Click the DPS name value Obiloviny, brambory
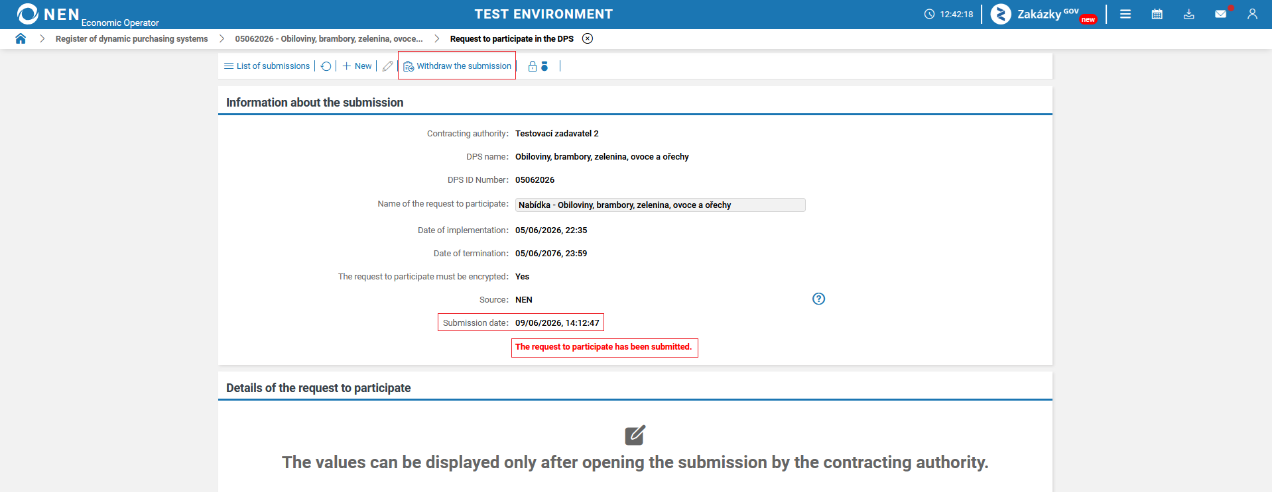1272x492 pixels. point(602,157)
